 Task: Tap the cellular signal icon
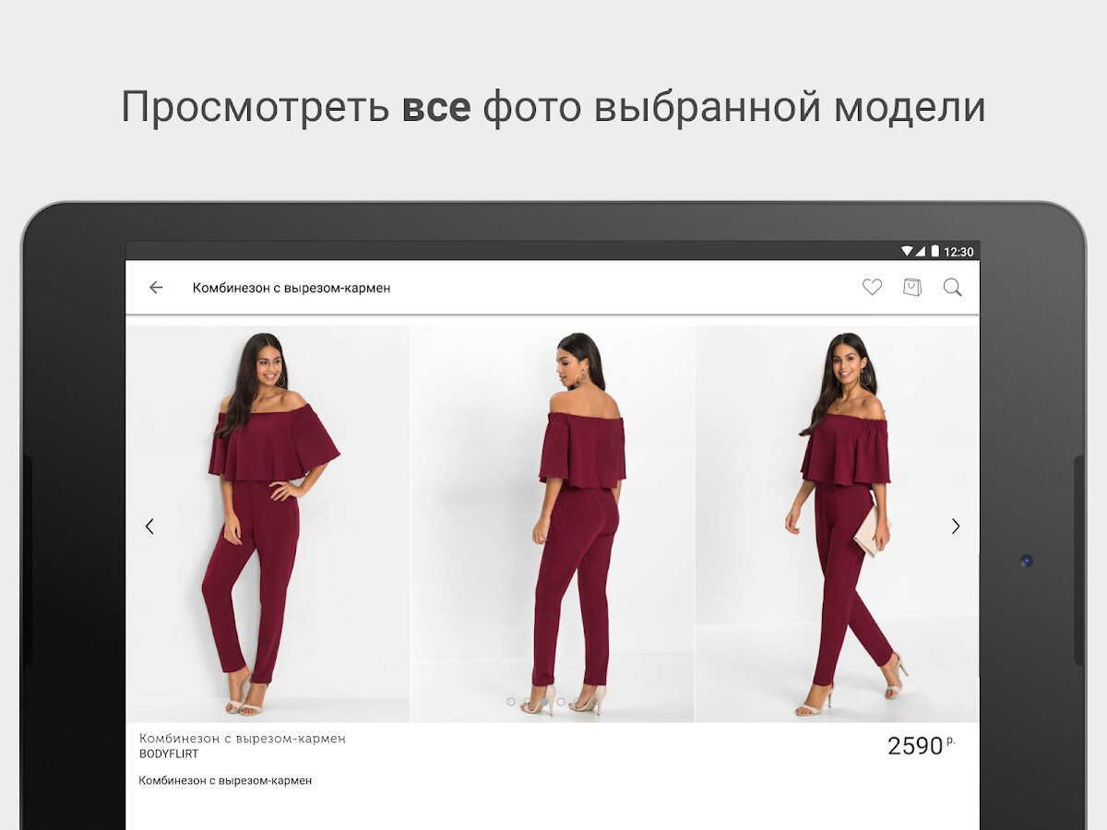pos(921,251)
